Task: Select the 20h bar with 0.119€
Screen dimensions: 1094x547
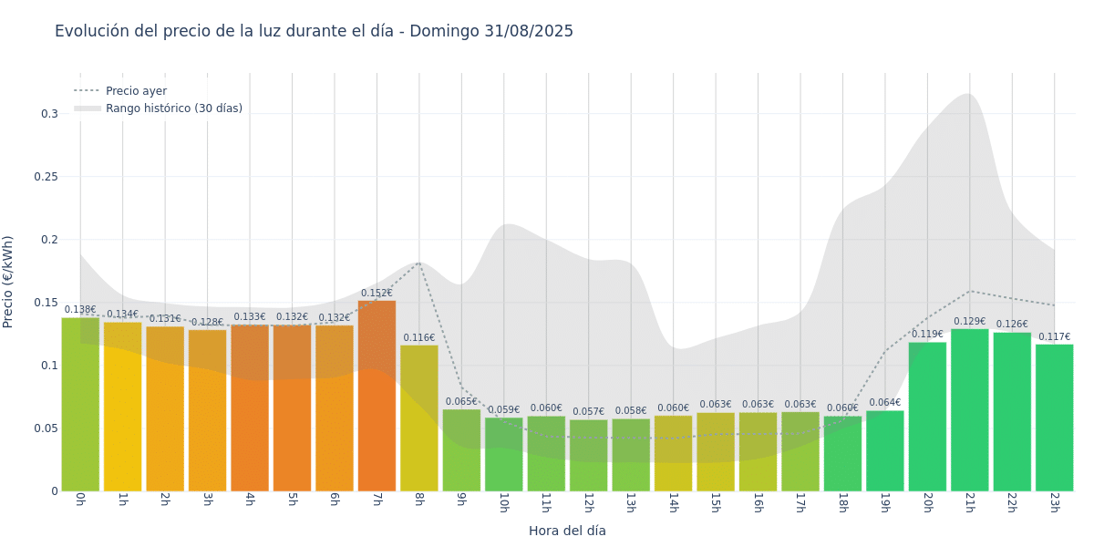Action: coord(927,417)
